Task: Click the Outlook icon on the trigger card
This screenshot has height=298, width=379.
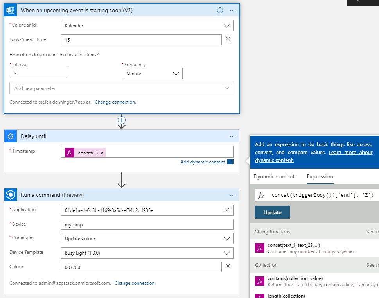Action: point(11,10)
